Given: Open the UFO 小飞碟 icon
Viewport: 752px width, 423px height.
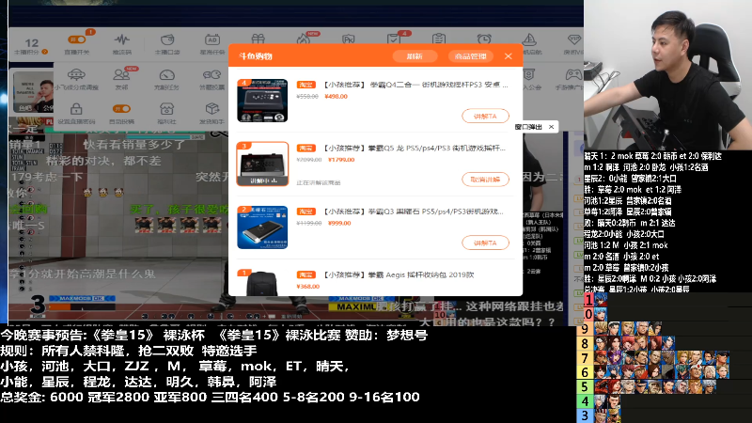Looking at the screenshot, I should [x=76, y=75].
